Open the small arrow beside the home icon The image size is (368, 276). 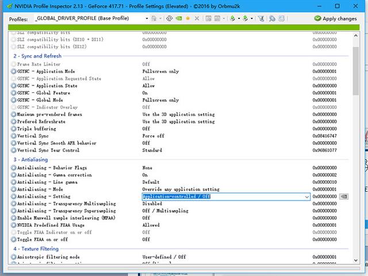[160, 18]
